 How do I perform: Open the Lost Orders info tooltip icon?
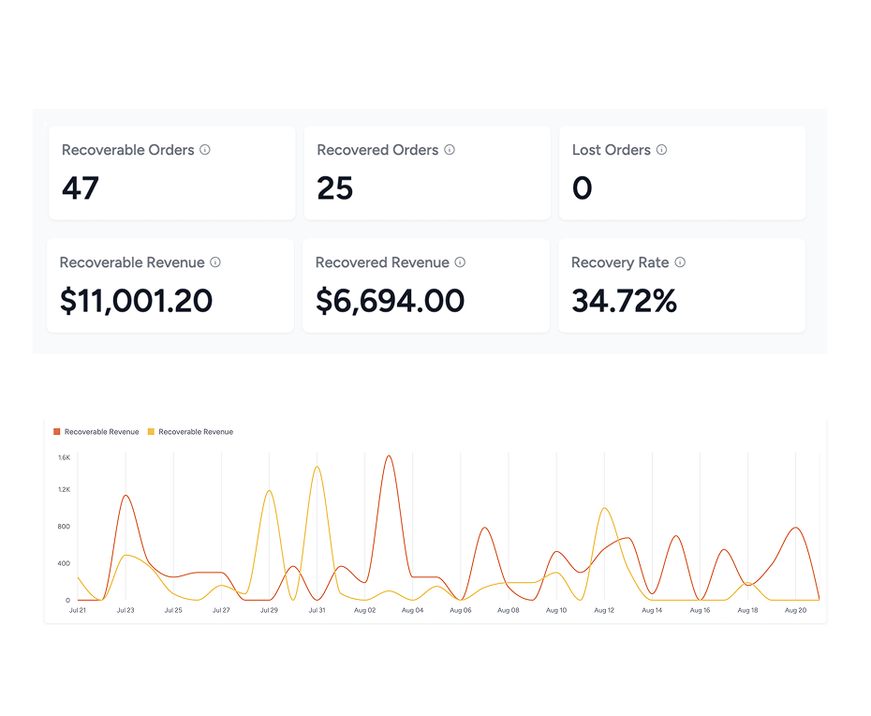point(661,150)
